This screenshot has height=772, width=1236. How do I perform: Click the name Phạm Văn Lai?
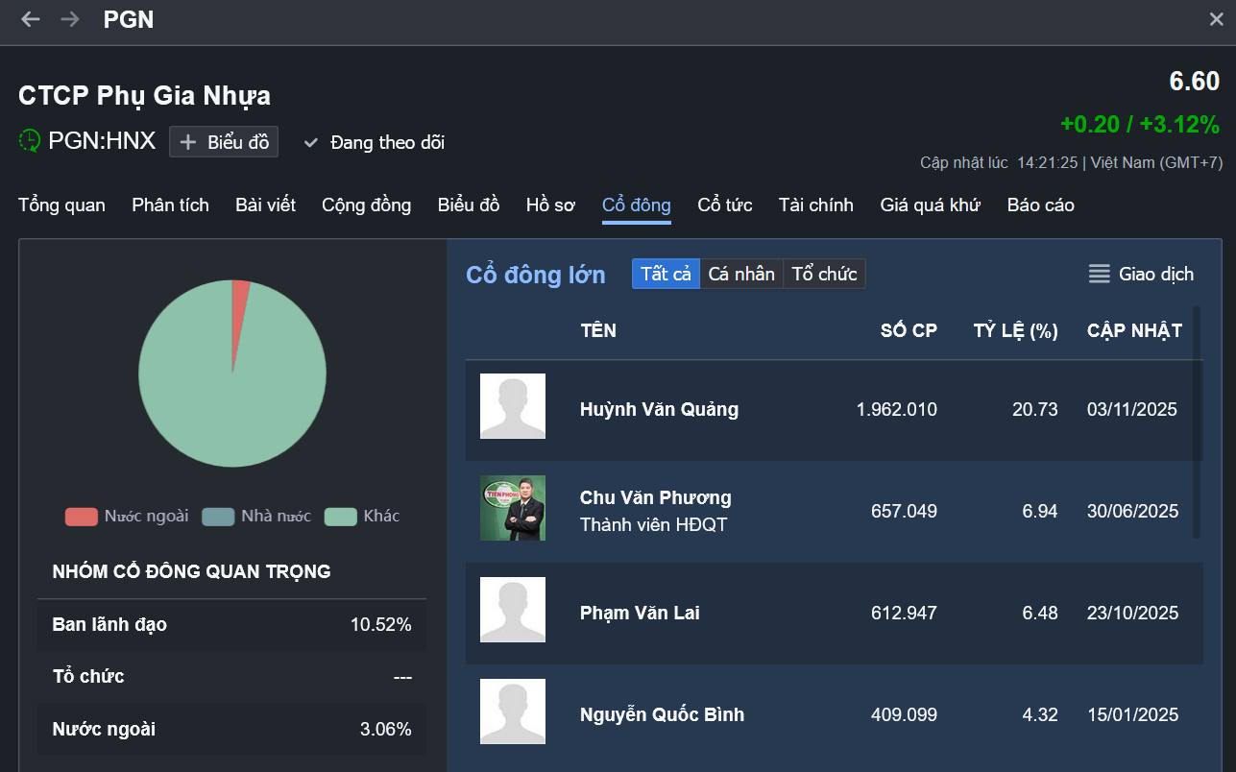coord(640,613)
